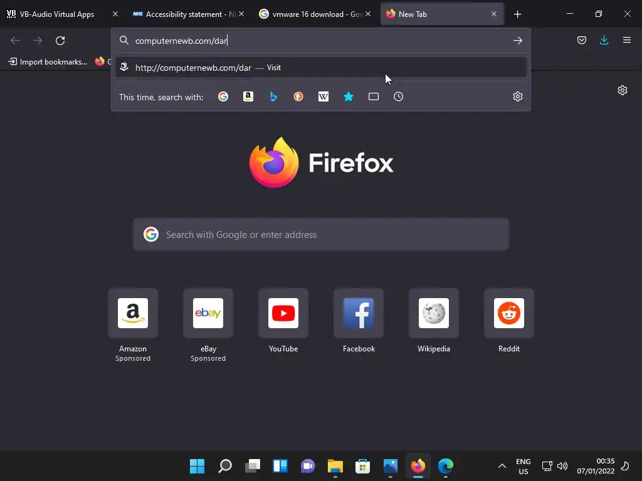Open clock showing 00:35 07/01/2022

(x=596, y=466)
